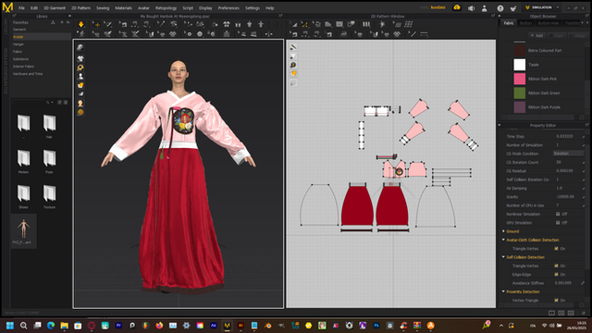This screenshot has width=592, height=333.
Task: Select the avatar file thumbnail in Library
Action: pyautogui.click(x=23, y=231)
